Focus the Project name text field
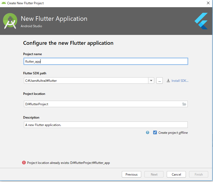Viewport: 213px width, 182px height. [106, 61]
